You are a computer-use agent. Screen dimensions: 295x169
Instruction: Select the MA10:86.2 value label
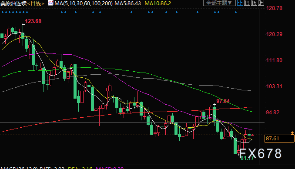[x=158, y=3]
